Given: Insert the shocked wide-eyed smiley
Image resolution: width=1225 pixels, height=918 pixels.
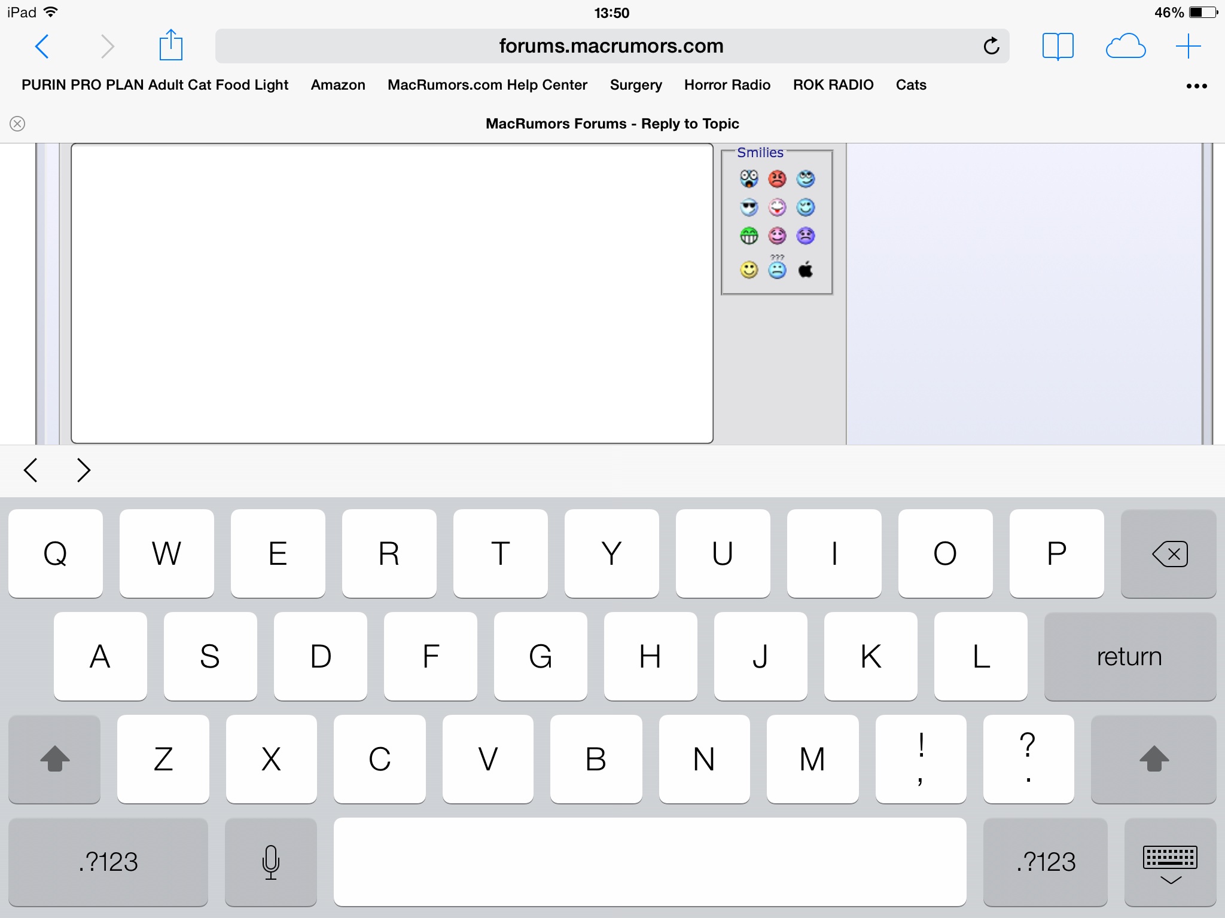Looking at the screenshot, I should coord(749,179).
